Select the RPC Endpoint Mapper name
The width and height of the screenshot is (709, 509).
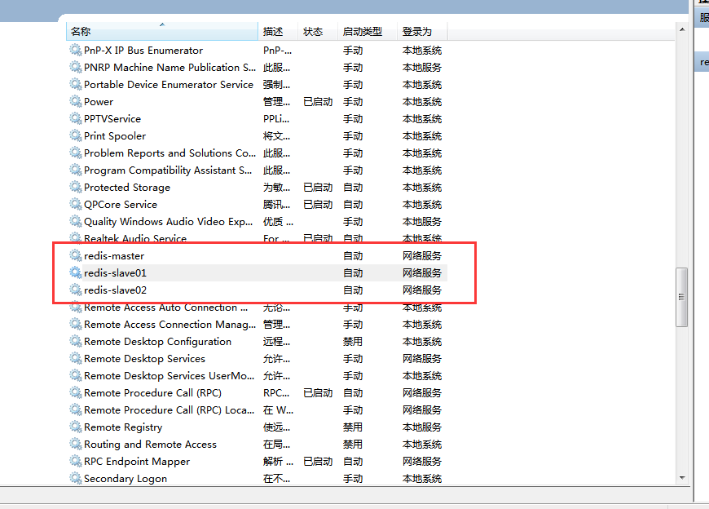tap(137, 461)
